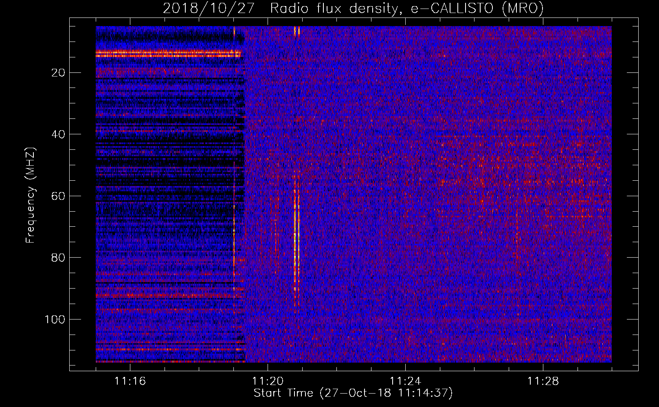Screen dimensions: 659x407
Task: Click the 11:28 time tick label
Action: click(543, 381)
